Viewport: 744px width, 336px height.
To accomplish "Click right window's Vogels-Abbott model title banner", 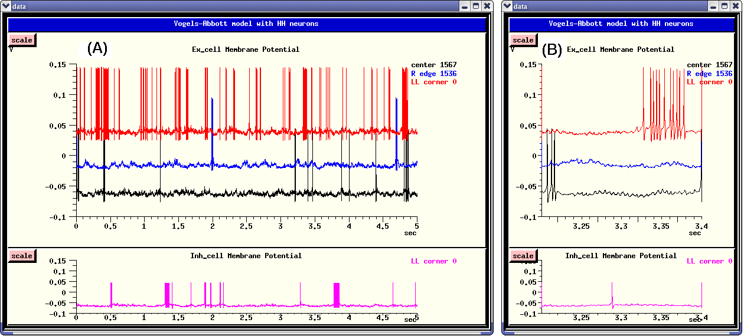I will coord(621,24).
